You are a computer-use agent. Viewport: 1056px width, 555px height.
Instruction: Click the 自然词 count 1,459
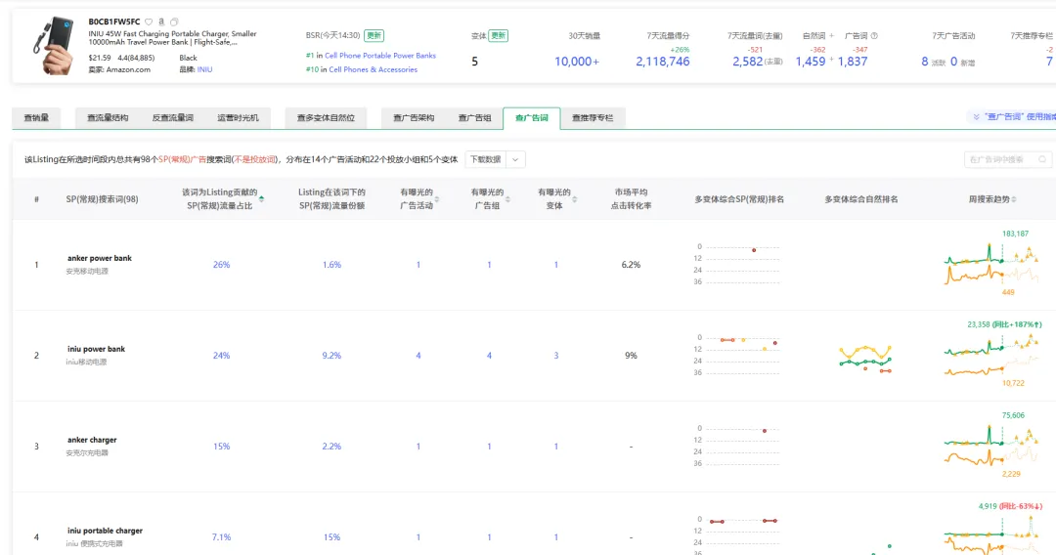tap(811, 62)
